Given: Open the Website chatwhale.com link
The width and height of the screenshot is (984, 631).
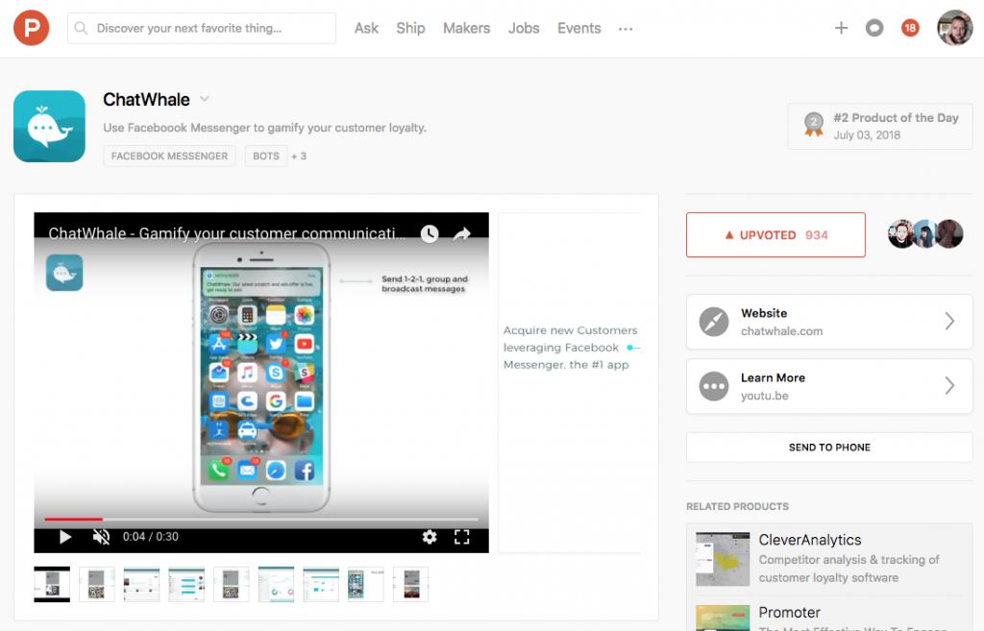Looking at the screenshot, I should tap(829, 322).
